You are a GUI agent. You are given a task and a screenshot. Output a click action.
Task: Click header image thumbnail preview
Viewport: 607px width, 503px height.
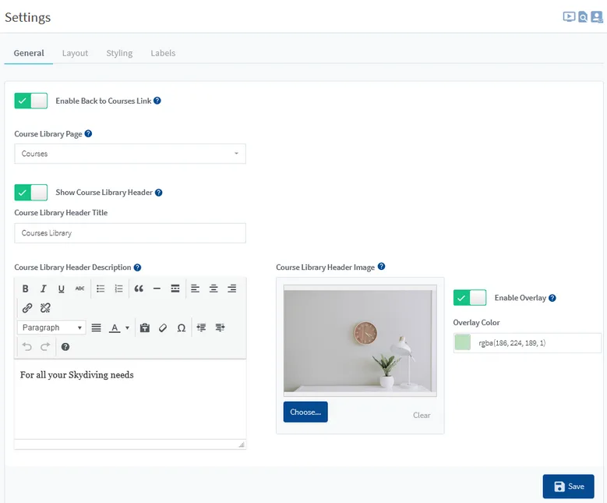[x=360, y=341]
